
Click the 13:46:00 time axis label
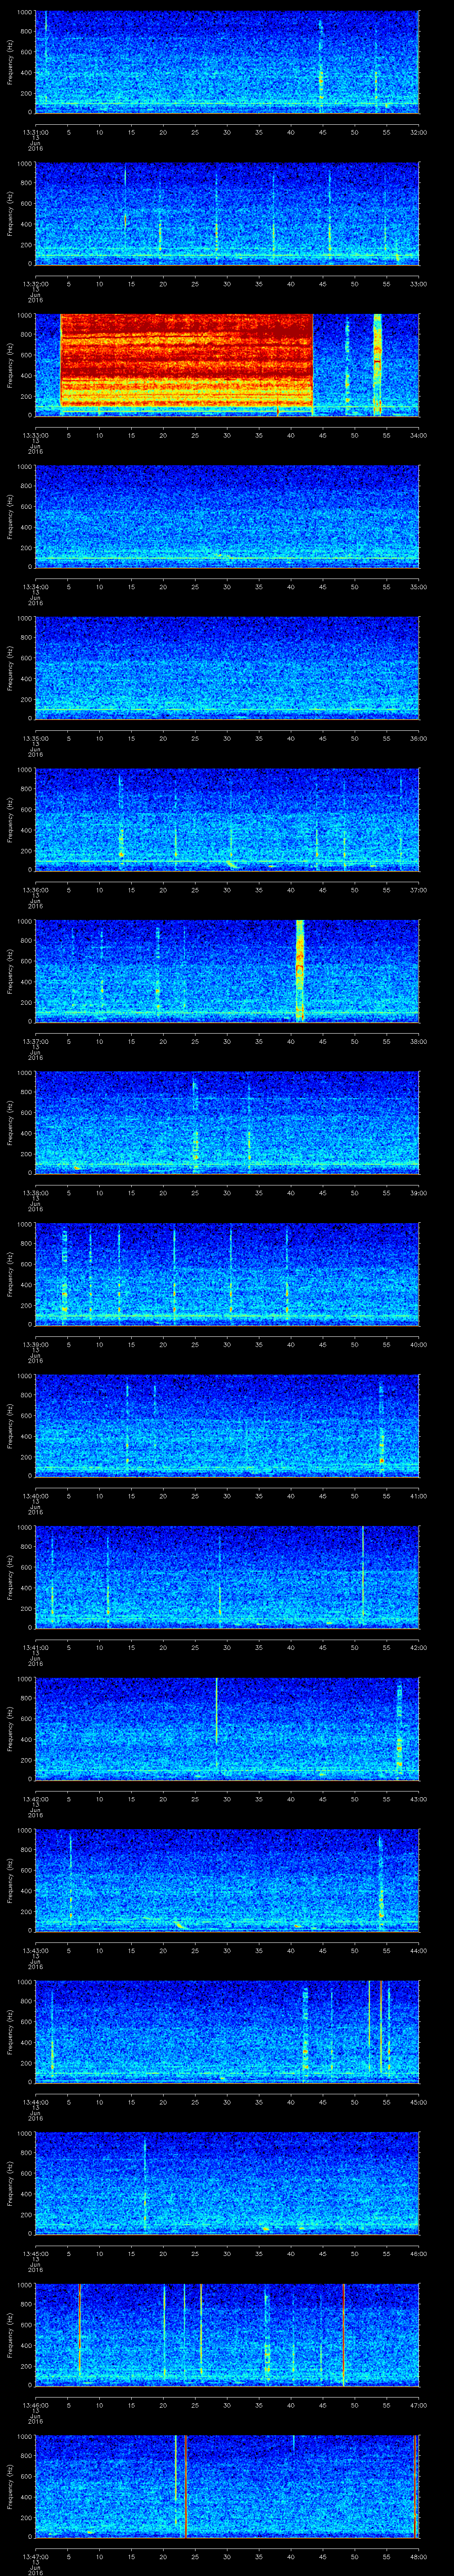[35, 2405]
